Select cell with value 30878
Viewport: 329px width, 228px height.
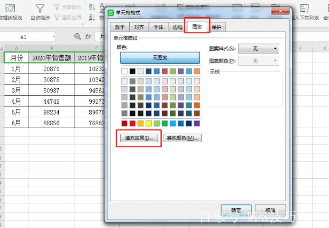[x=51, y=80]
